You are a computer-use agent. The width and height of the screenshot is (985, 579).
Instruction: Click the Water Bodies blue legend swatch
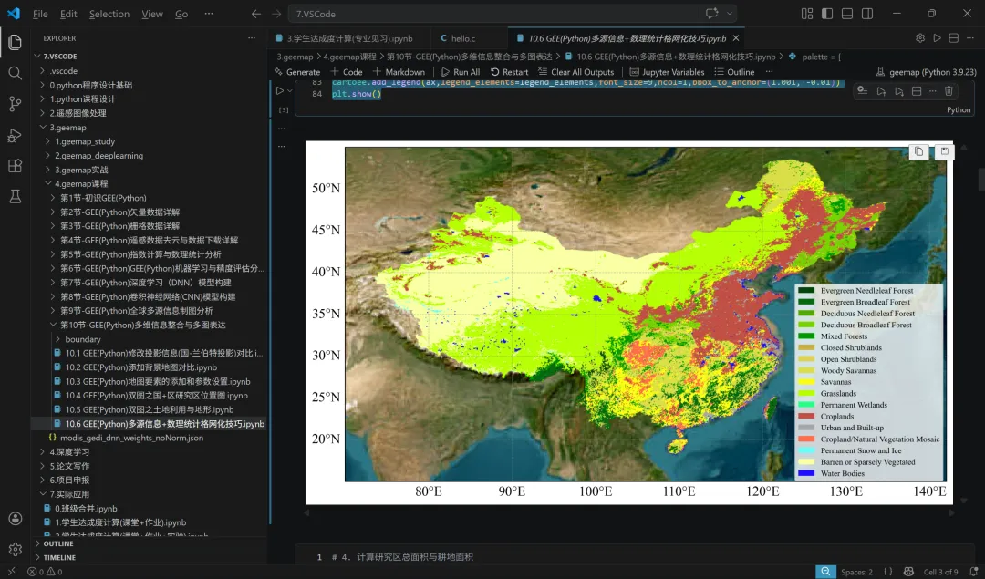(x=806, y=473)
